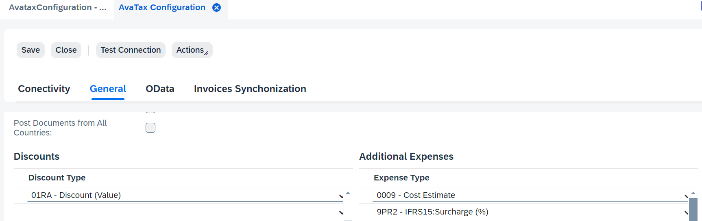Image resolution: width=702 pixels, height=221 pixels.
Task: Click the Save button
Action: pyautogui.click(x=31, y=50)
